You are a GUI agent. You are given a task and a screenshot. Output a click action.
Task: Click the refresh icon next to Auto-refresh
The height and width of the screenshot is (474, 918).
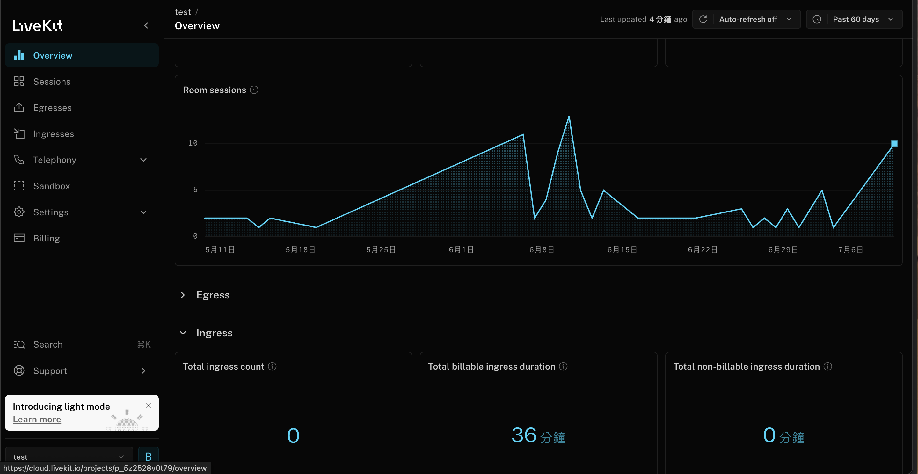703,19
